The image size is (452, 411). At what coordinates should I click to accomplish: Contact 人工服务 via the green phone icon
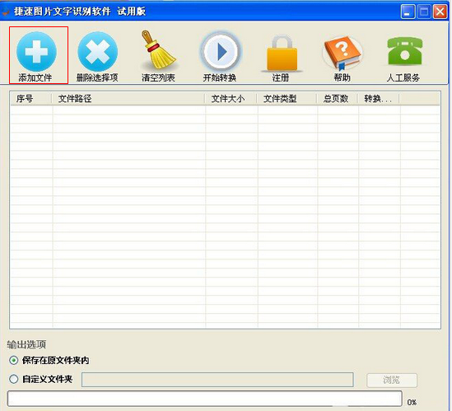point(404,51)
